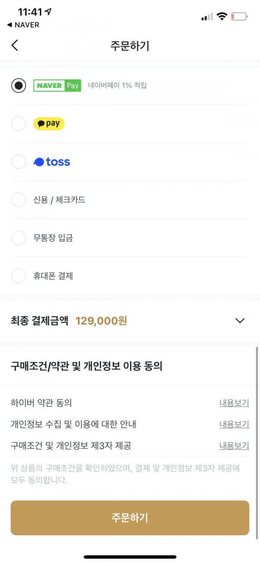View 하이버 약관 동의 내용보기 link
260x564 pixels.
click(x=234, y=403)
